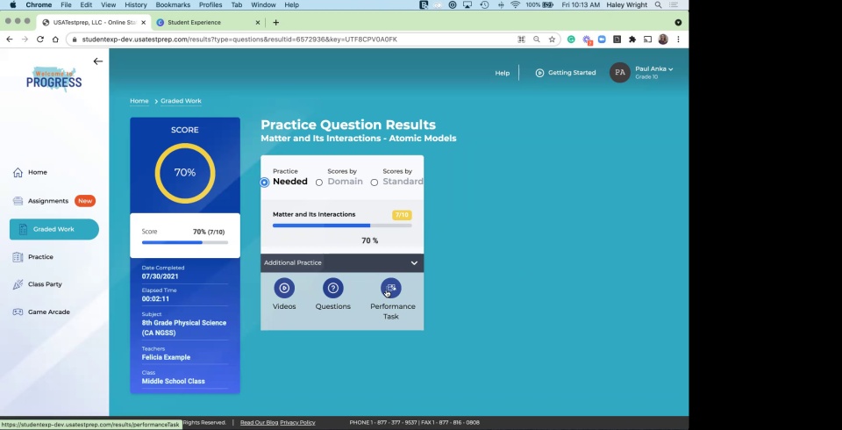842x430 pixels.
Task: Open Spotlight search in menu bar
Action: coord(659,5)
